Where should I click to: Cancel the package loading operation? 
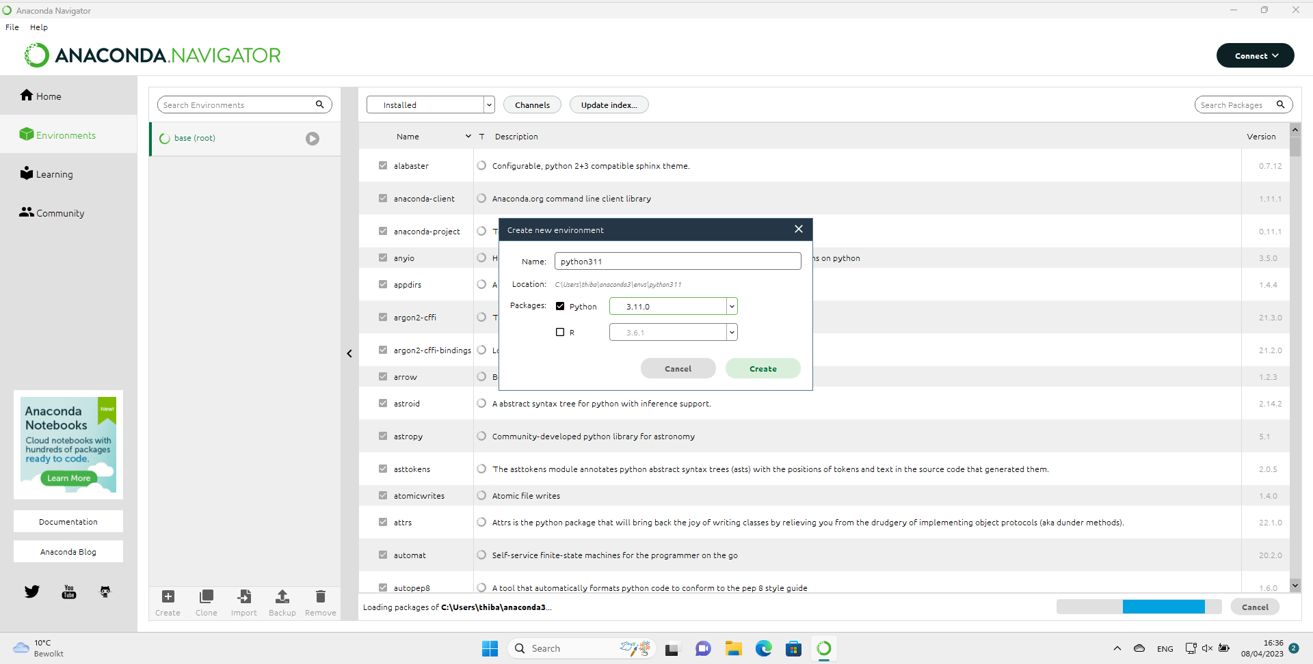[1255, 607]
